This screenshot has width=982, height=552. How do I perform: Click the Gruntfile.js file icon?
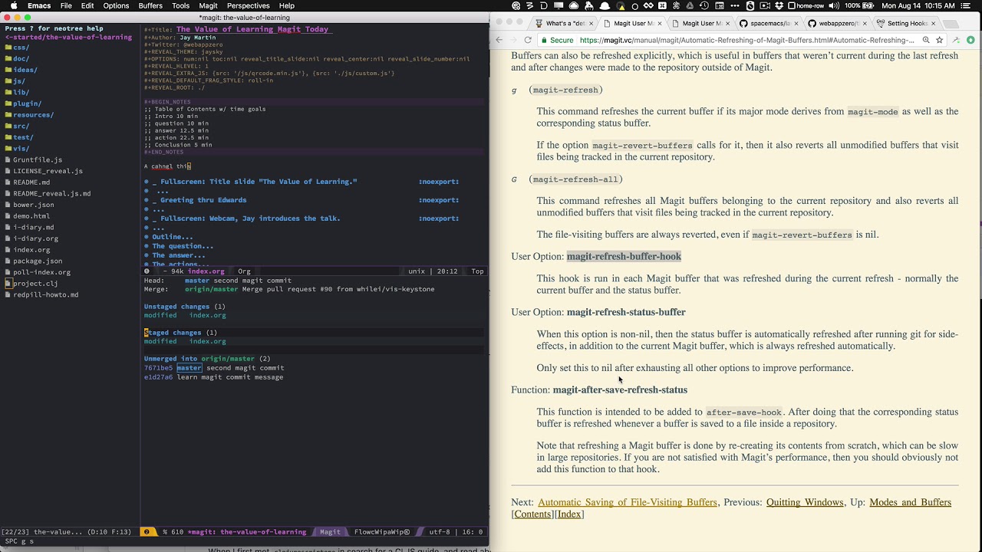tap(8, 159)
